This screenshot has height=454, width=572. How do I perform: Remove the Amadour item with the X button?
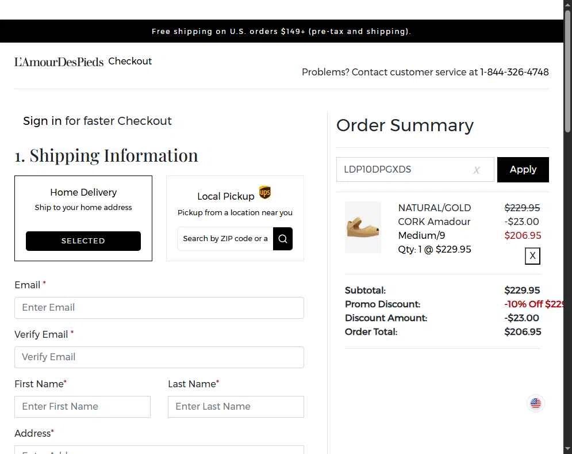[x=532, y=255]
